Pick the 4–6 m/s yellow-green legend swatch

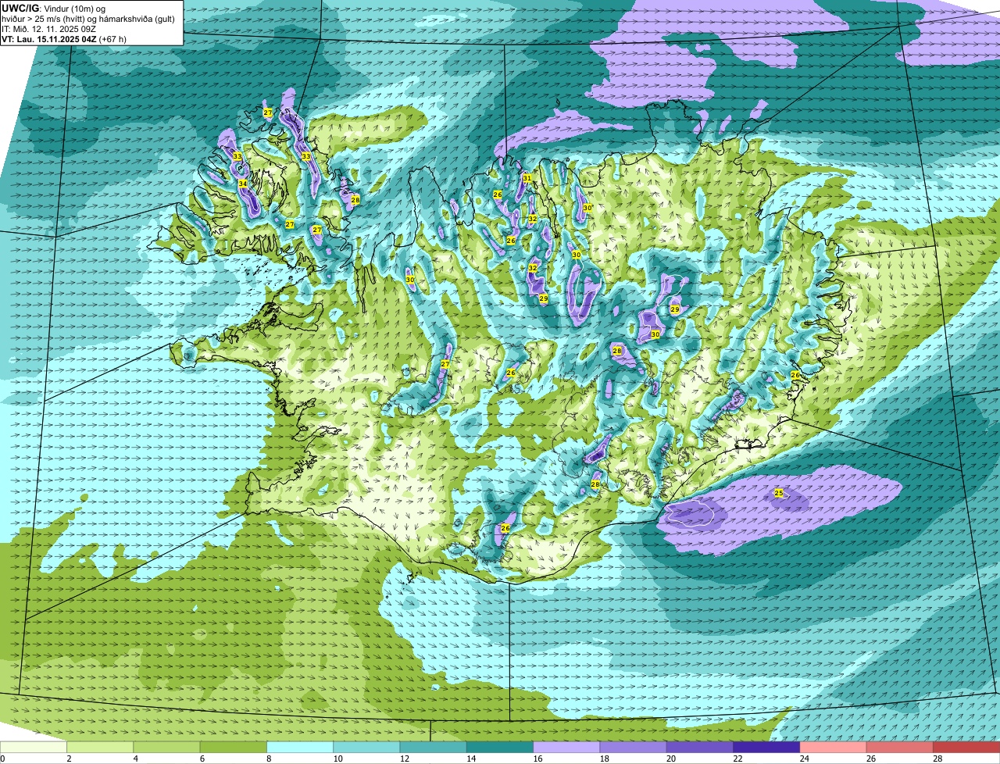tap(166, 747)
